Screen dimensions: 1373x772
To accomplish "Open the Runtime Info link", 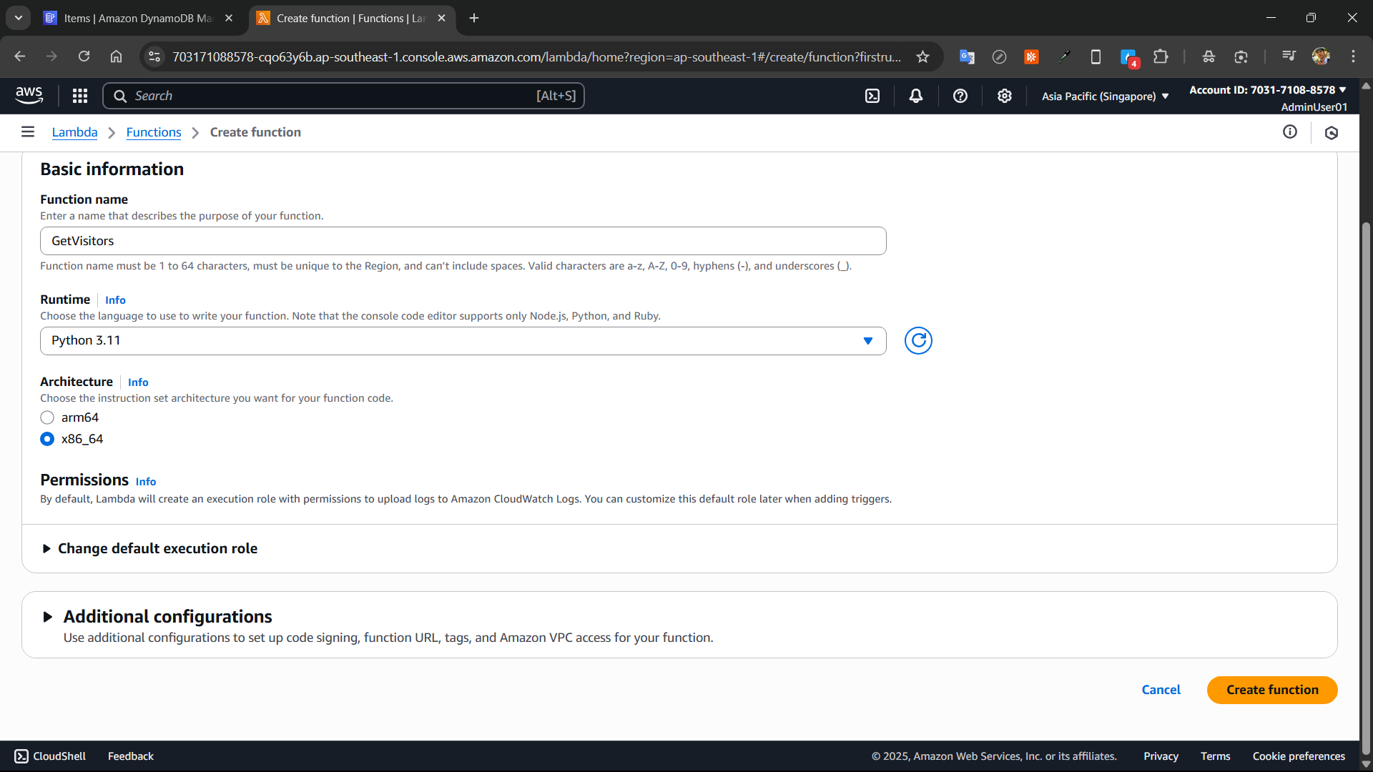I will click(x=115, y=300).
